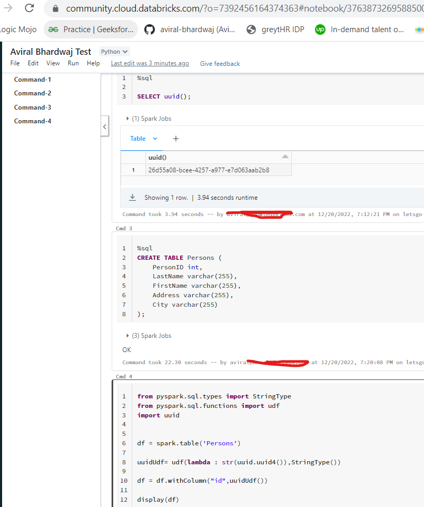Click the greytHR IDP bookmark icon
The image size is (424, 507).
tap(251, 29)
